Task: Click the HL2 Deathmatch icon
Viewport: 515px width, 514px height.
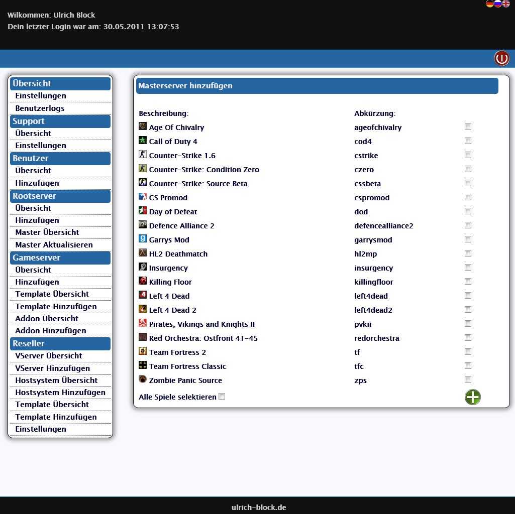Action: point(143,252)
